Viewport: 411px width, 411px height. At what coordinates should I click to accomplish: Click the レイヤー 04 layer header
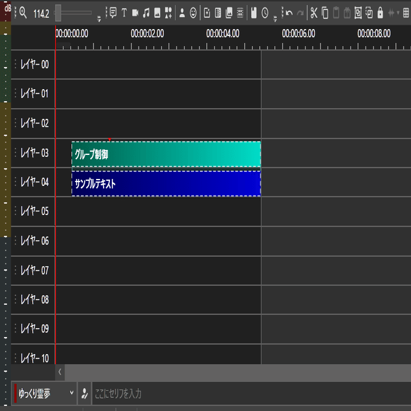33,182
